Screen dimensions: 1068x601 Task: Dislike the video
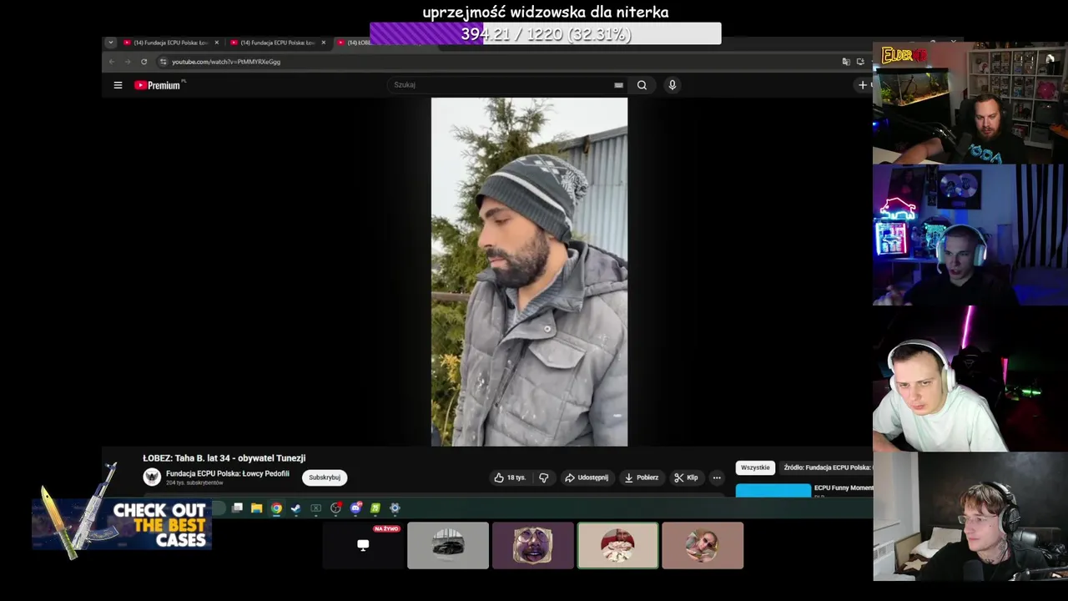pyautogui.click(x=544, y=477)
